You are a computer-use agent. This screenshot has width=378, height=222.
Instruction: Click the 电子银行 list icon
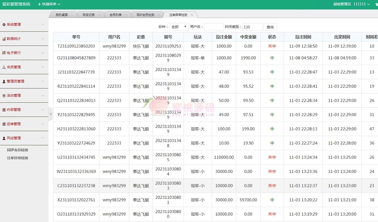tap(4, 53)
